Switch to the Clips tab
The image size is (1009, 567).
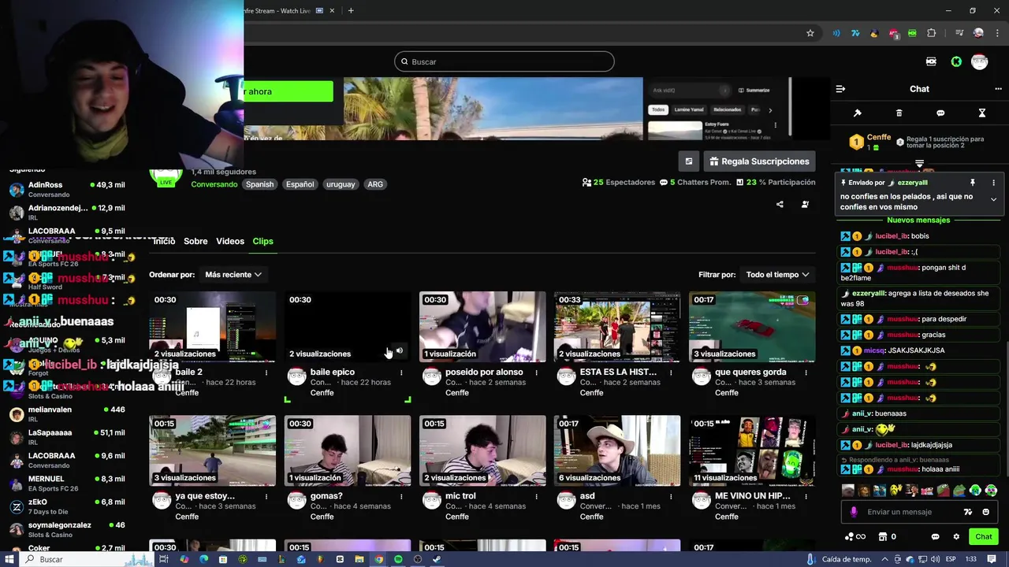point(263,241)
